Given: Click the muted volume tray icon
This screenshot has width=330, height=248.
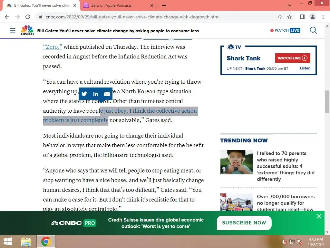Looking at the screenshot, I should [284, 242].
